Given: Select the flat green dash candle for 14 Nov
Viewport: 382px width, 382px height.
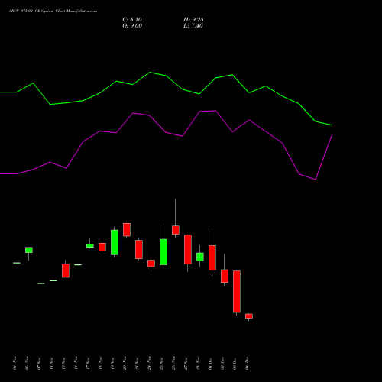Looking at the screenshot, I should point(78,265).
